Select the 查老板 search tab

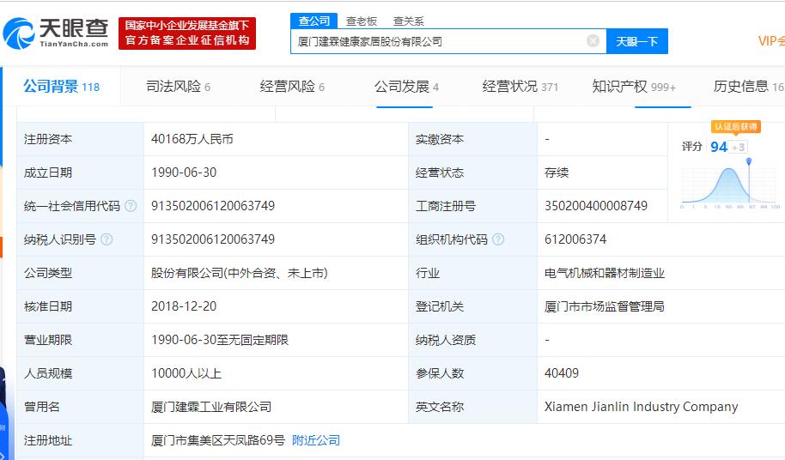361,21
